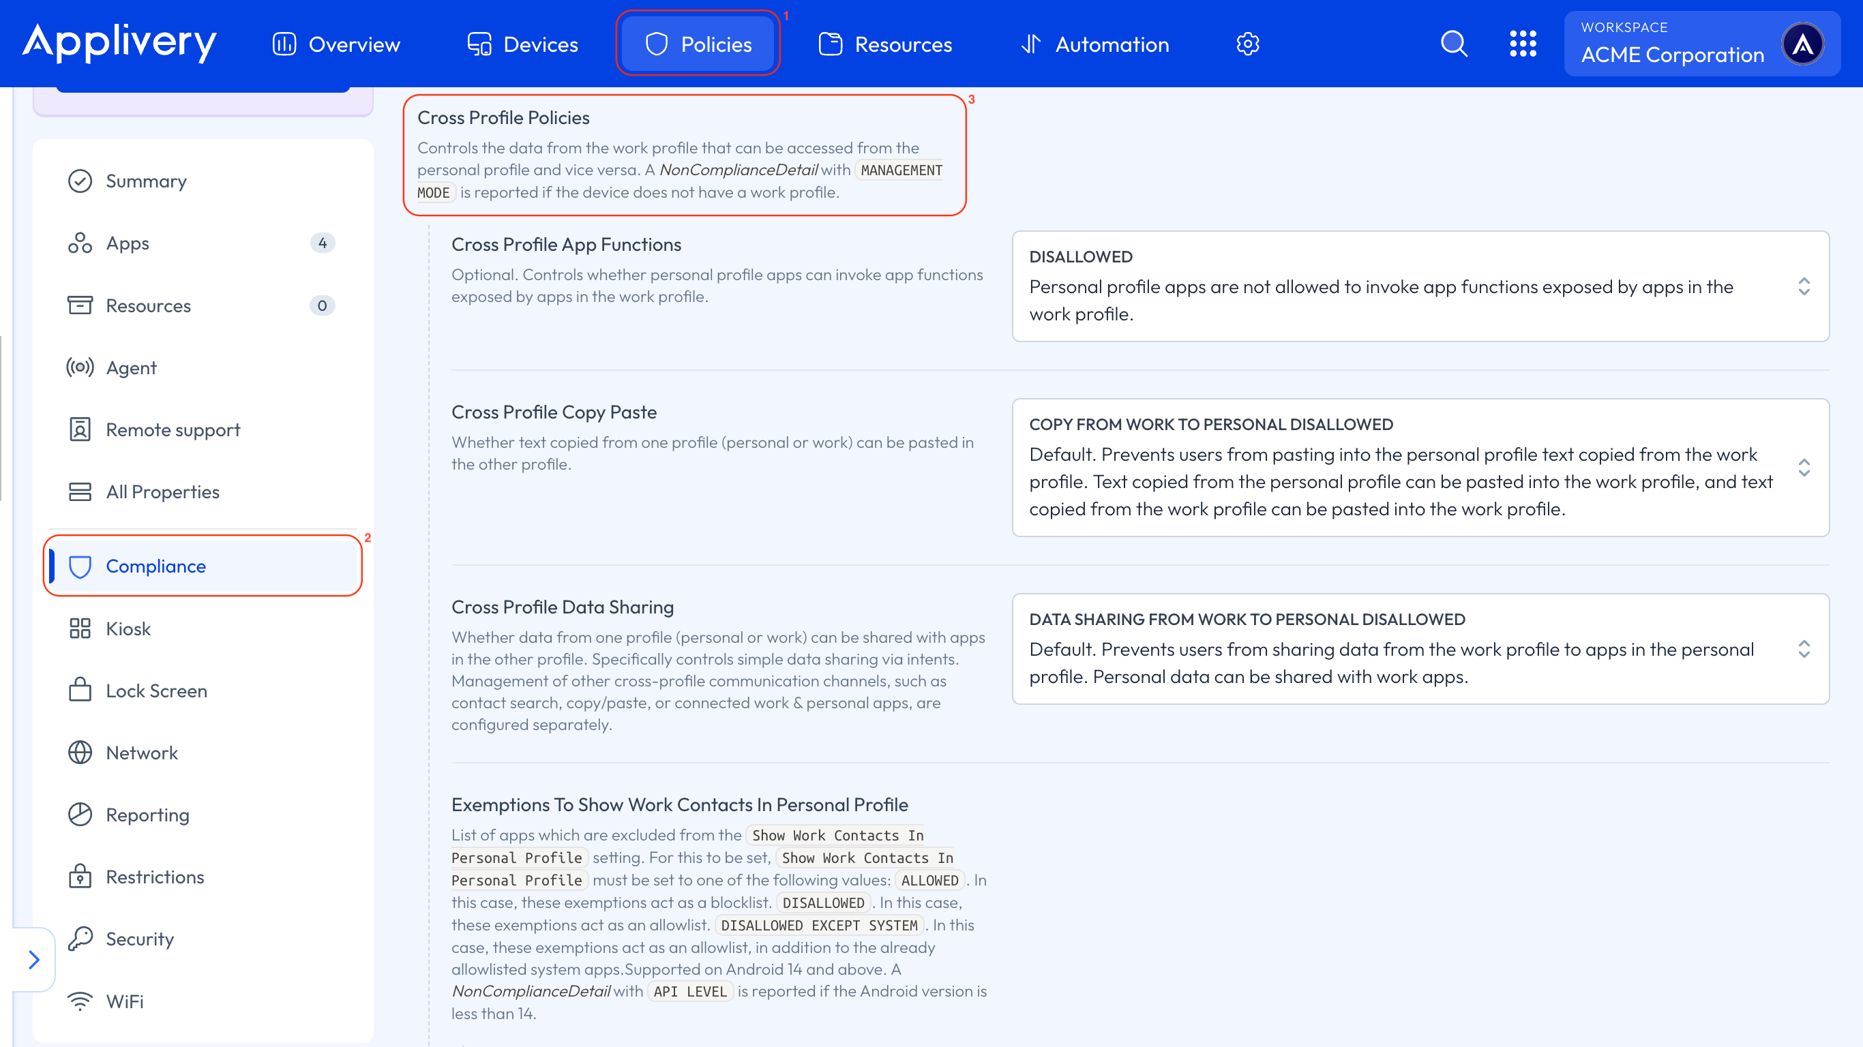Open Remote support section
The image size is (1863, 1047).
173,429
